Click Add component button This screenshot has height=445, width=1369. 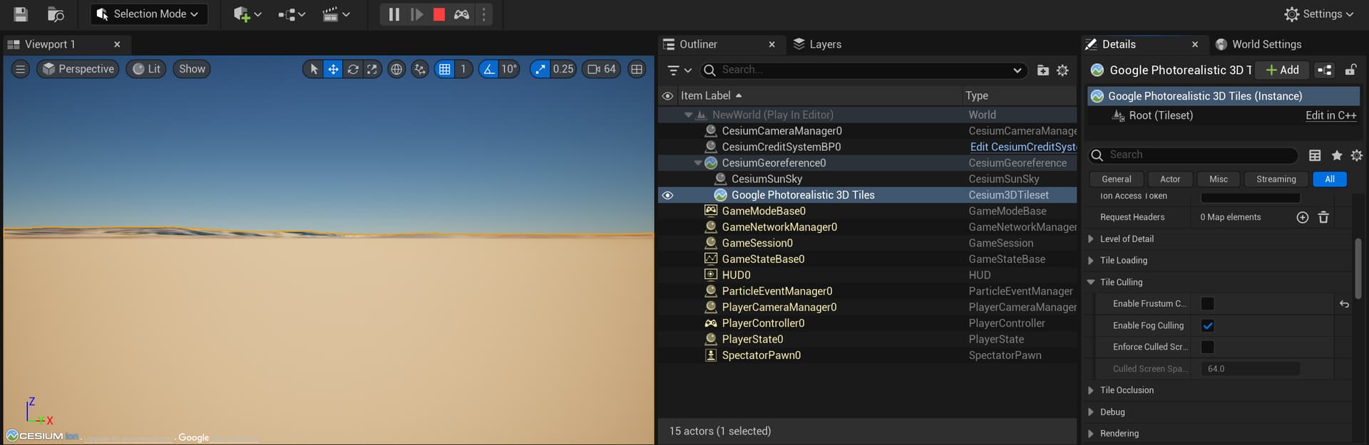(1282, 70)
